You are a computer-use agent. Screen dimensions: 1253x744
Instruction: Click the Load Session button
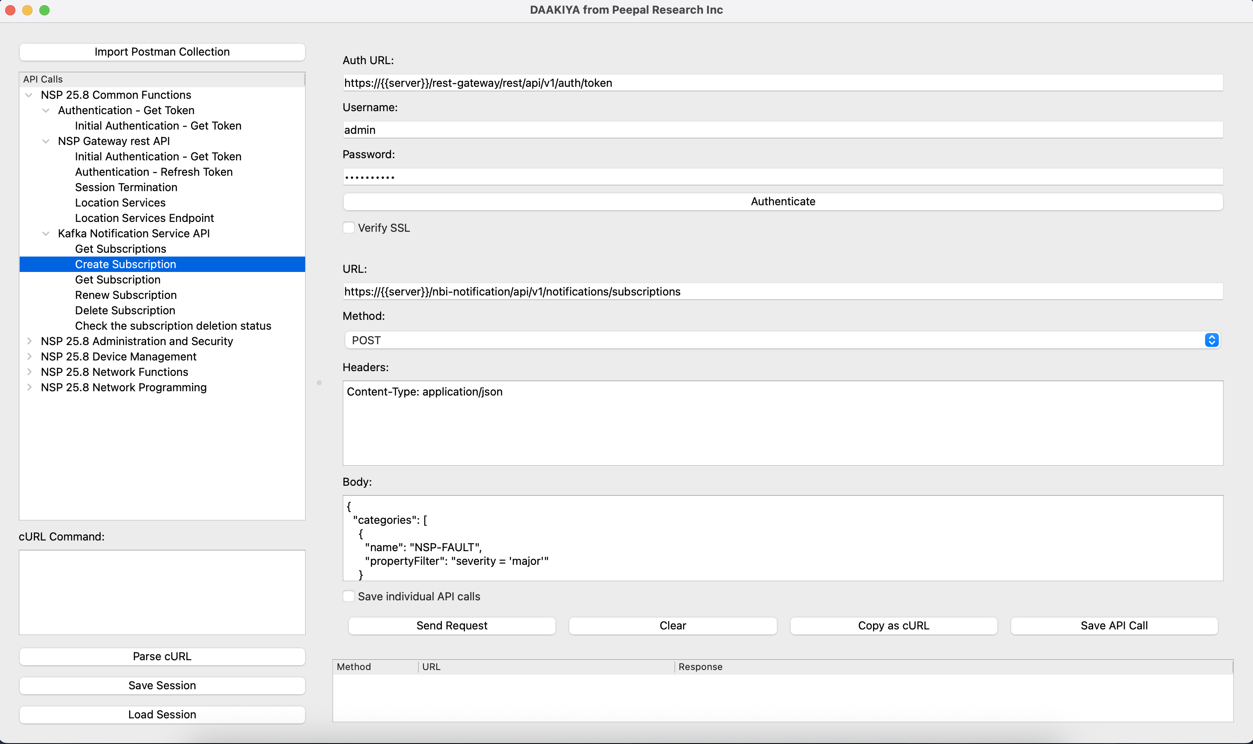point(162,715)
